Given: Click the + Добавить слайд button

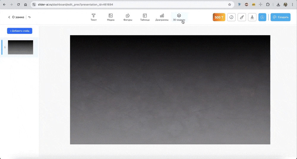Looking at the screenshot, I should 20,31.
